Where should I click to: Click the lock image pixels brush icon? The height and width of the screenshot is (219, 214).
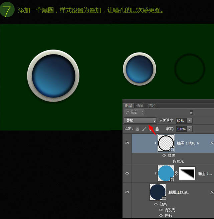[144, 129]
